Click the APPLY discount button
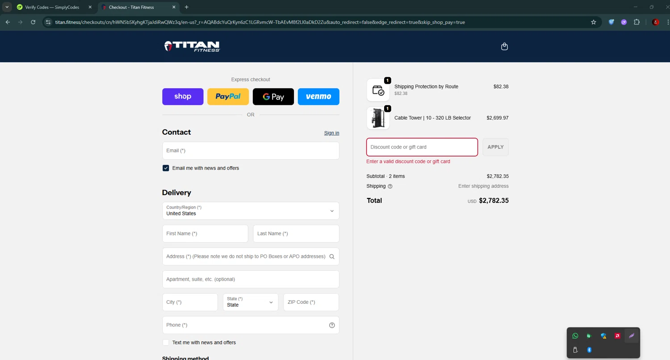Image resolution: width=670 pixels, height=360 pixels. point(495,147)
